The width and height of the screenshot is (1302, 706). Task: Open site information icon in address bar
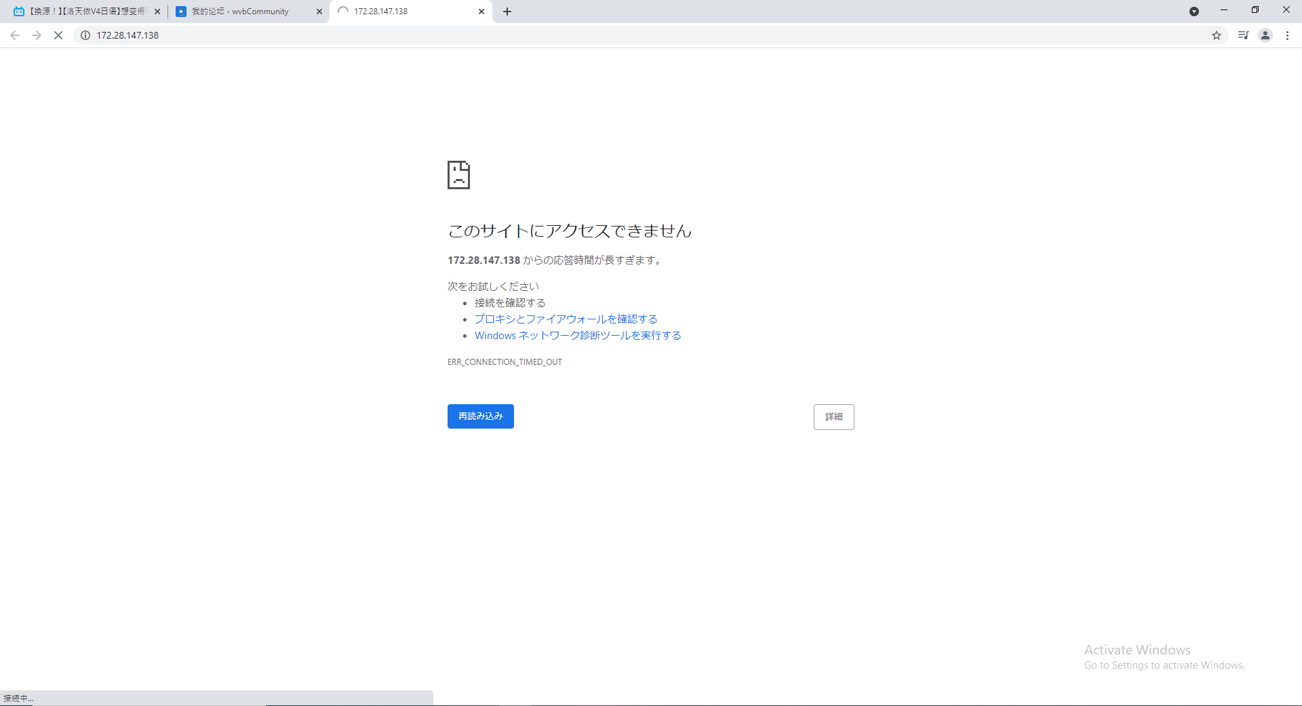[x=85, y=35]
